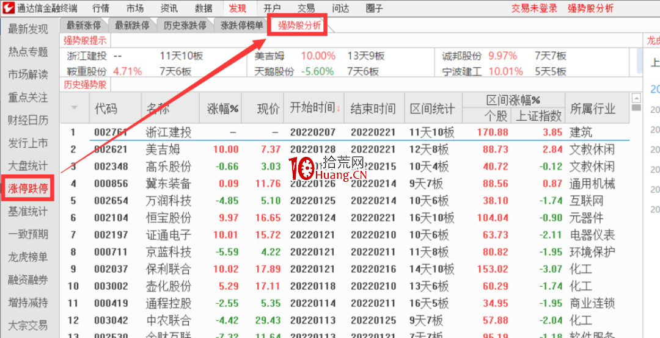Switch to 强势股分析 tab
The height and width of the screenshot is (338, 660).
pos(299,26)
